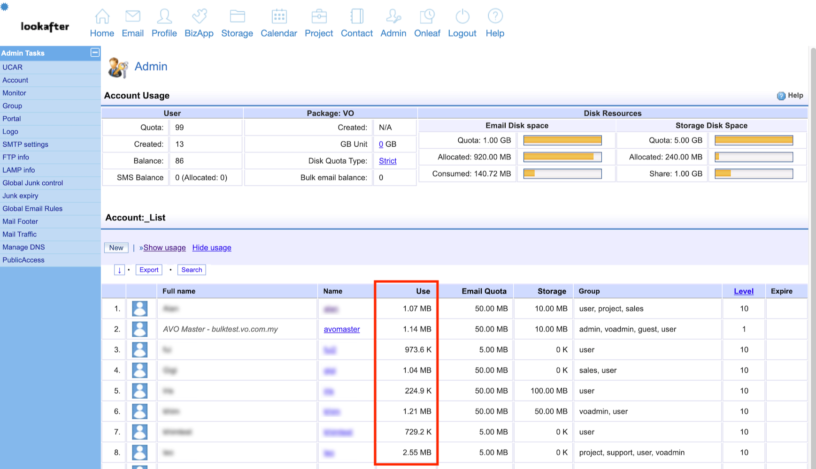Show usage in account list
This screenshot has width=816, height=469.
(164, 248)
